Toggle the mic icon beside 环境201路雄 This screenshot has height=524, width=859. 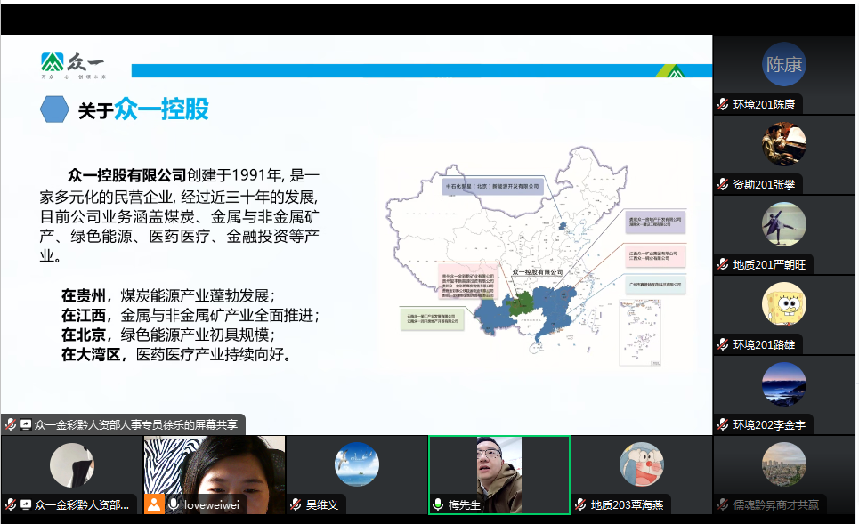[x=724, y=344]
